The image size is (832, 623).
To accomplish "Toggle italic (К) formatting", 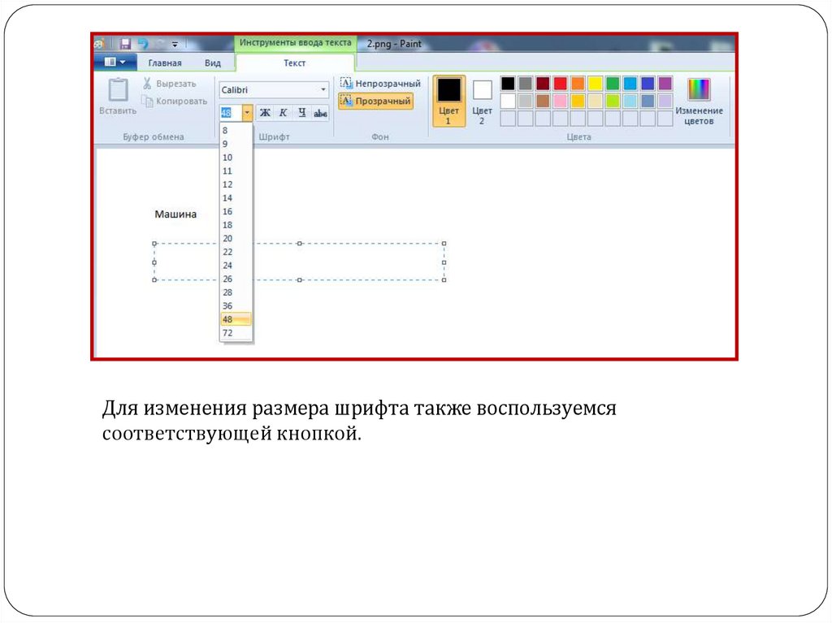I will click(x=283, y=113).
